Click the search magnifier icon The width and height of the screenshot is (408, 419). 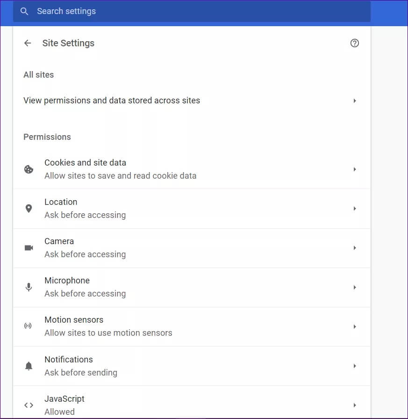coord(24,11)
